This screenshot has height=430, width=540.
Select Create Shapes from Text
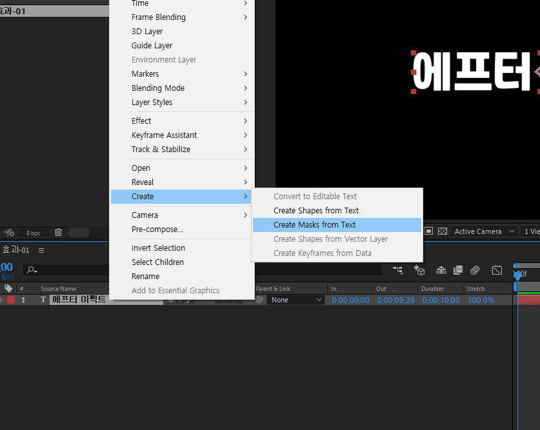[x=337, y=211]
